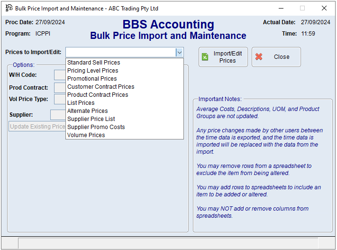Image resolution: width=337 pixels, height=250 pixels.
Task: Choose Volume Prices from the dropdown
Action: click(x=86, y=135)
